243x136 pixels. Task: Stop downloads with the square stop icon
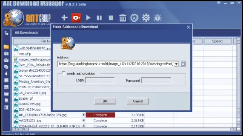[111, 18]
